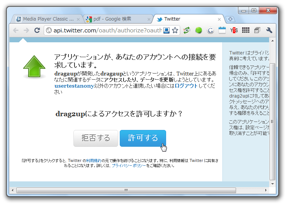Click the scroll right arrow
This screenshot has width=287, height=205.
coord(266,190)
